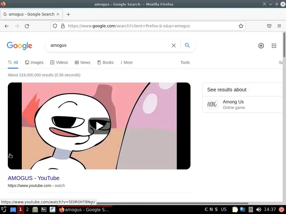The width and height of the screenshot is (286, 214).
Task: Click the forward navigation arrow
Action: [x=17, y=26]
